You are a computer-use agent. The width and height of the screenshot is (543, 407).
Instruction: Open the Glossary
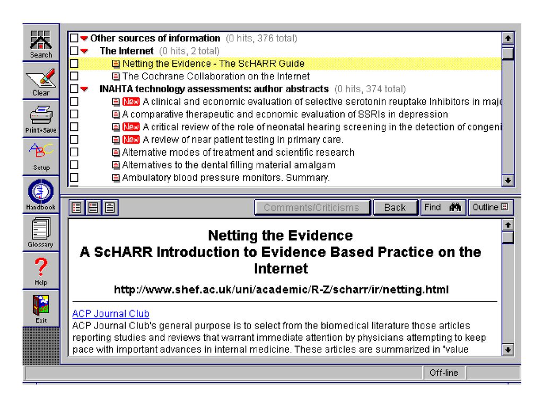tap(41, 232)
